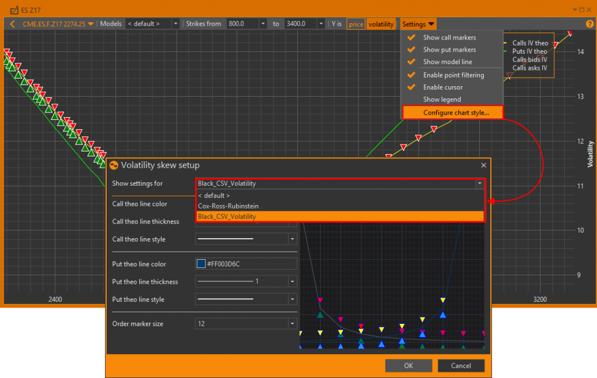Select Black_CSV_Volatility in the dropdown list
Viewport: 597px width, 378px height.
click(x=340, y=217)
